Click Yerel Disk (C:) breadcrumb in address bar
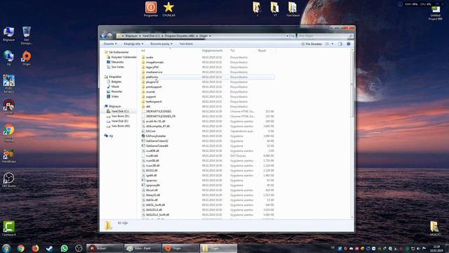449x253 pixels. click(151, 36)
